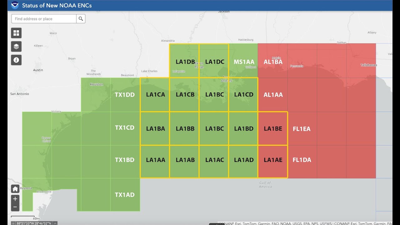400x225 pixels.
Task: Select the LA1BB chart cell
Action: click(x=185, y=129)
